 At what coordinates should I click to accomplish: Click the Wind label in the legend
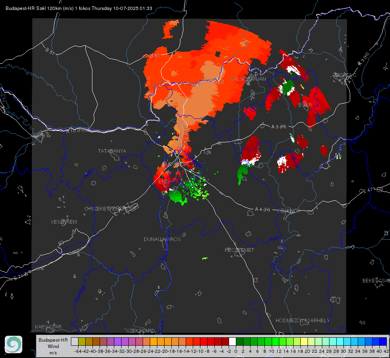pyautogui.click(x=53, y=346)
